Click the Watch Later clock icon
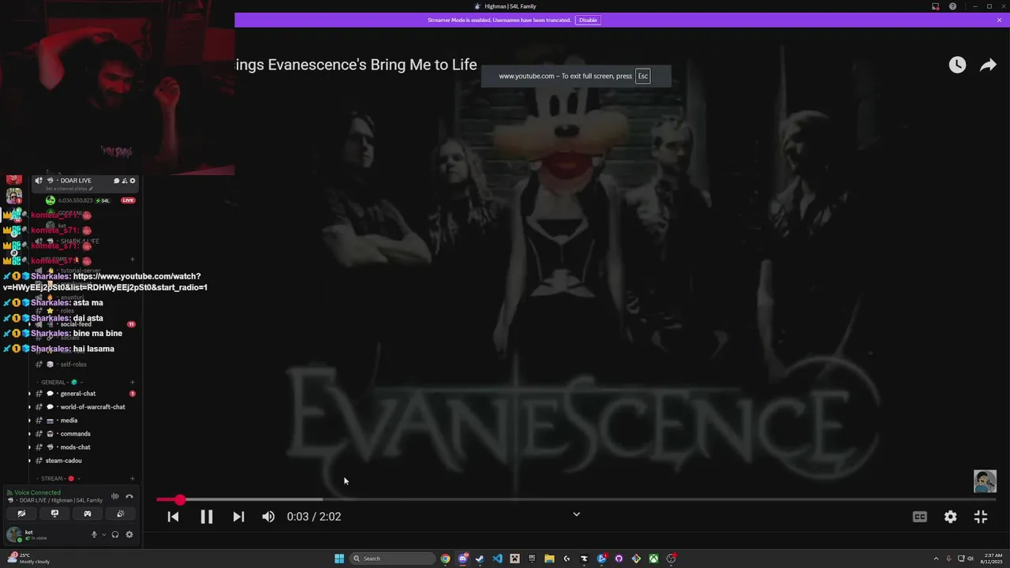The height and width of the screenshot is (568, 1010). [x=957, y=65]
